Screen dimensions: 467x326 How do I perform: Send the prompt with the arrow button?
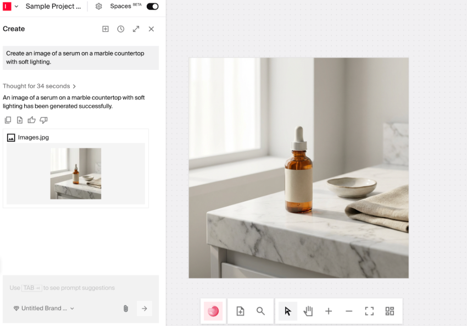tap(144, 308)
